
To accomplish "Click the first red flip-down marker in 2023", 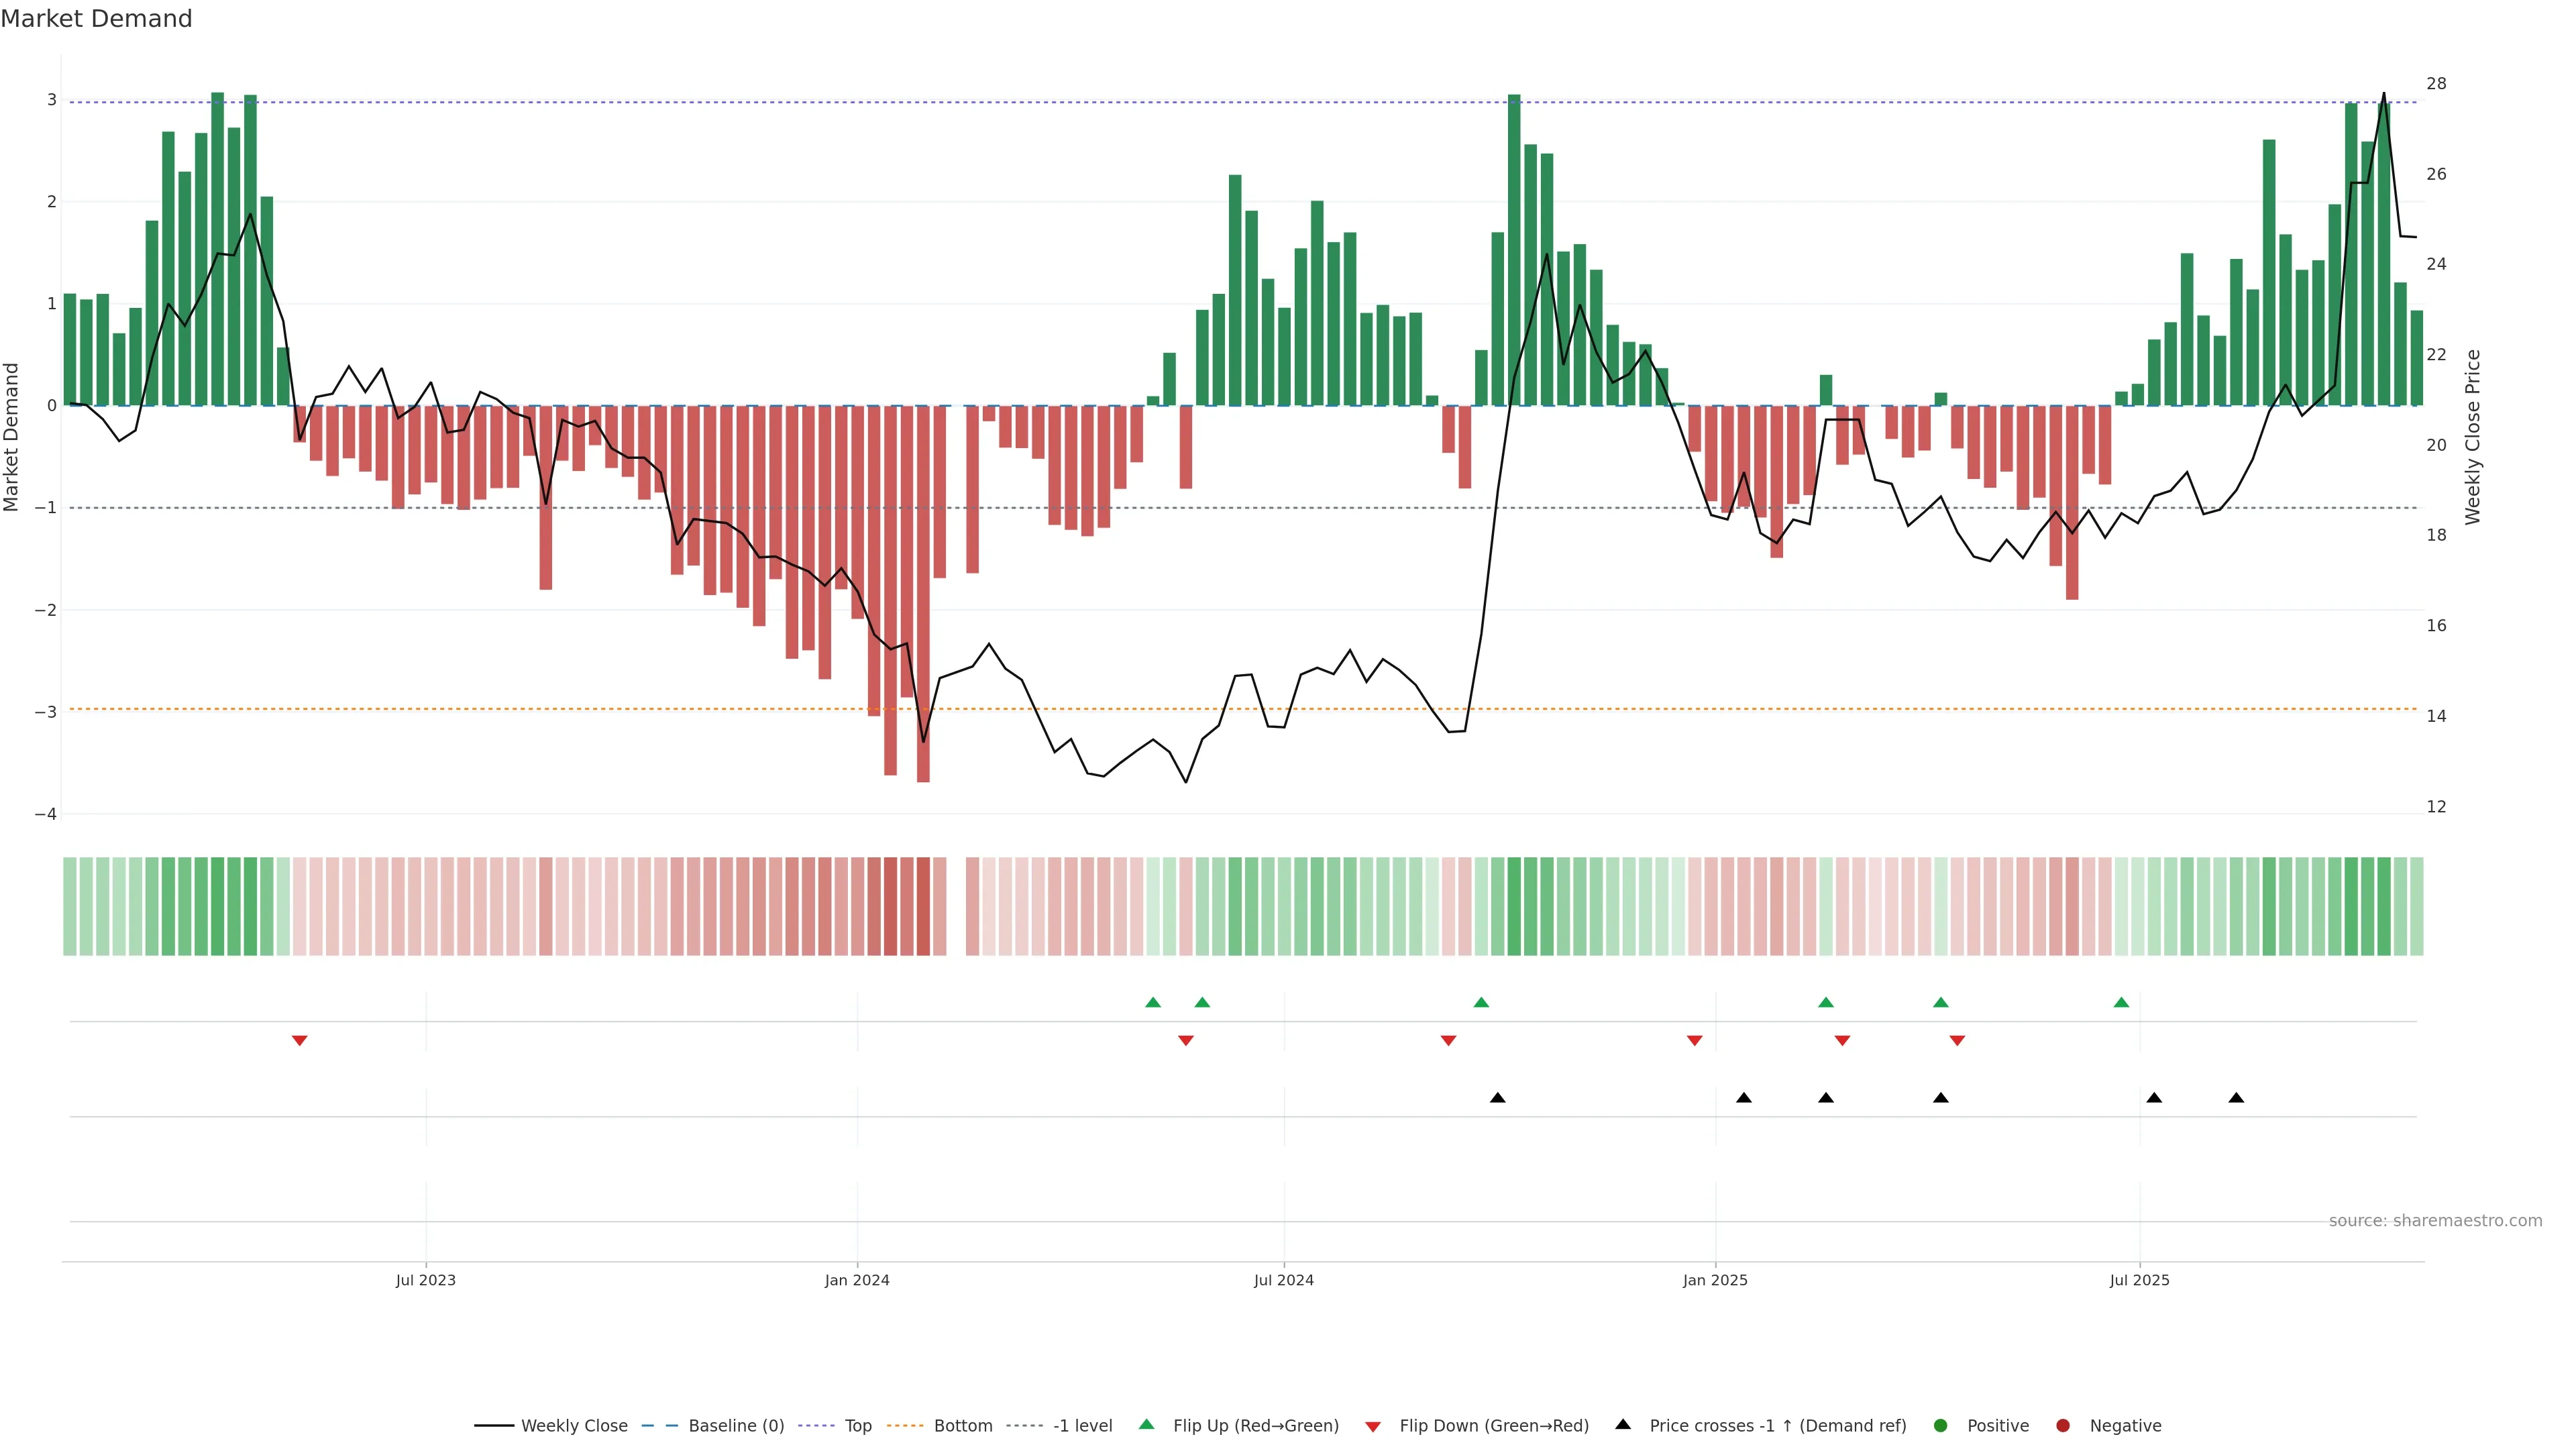I will click(299, 1041).
